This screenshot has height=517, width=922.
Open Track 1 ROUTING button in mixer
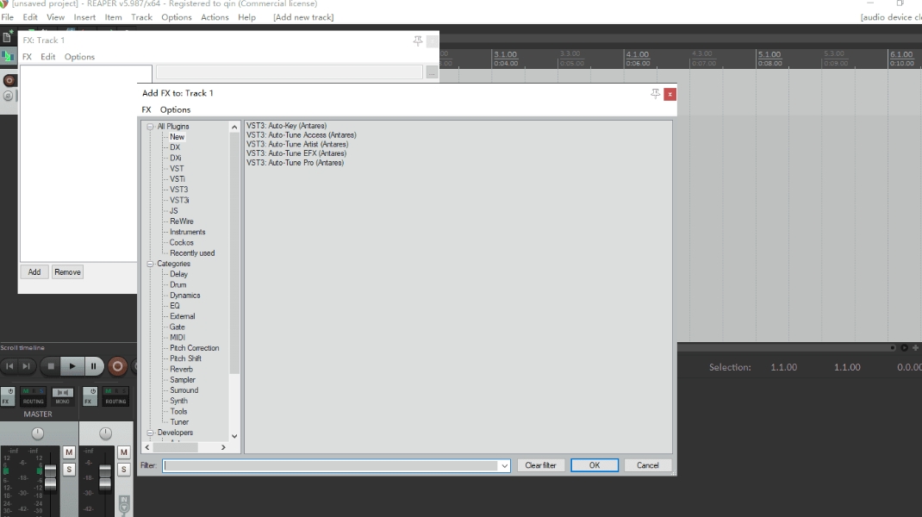pos(115,396)
